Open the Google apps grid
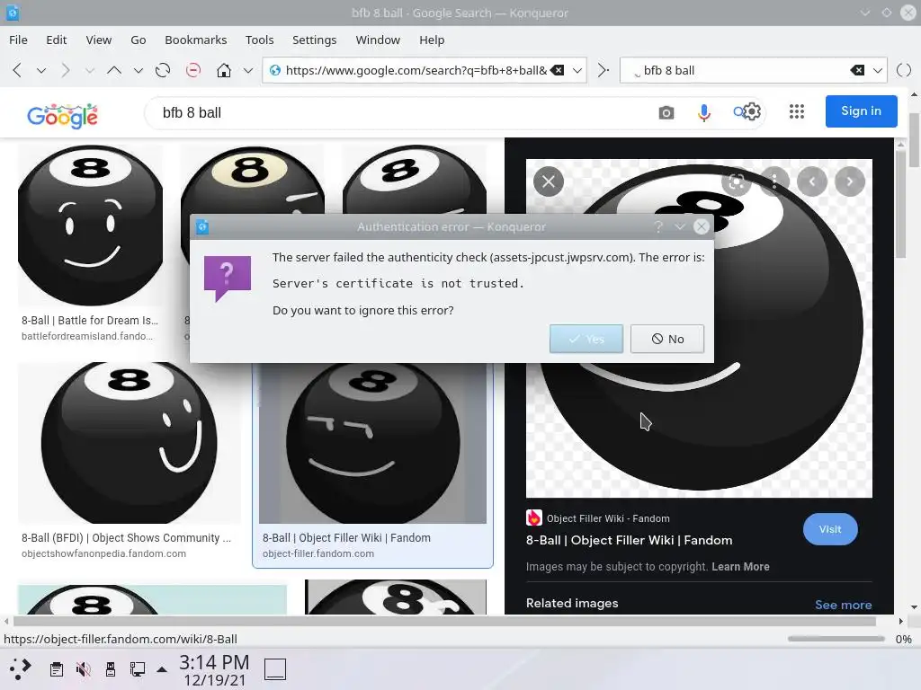The height and width of the screenshot is (690, 921). (797, 111)
